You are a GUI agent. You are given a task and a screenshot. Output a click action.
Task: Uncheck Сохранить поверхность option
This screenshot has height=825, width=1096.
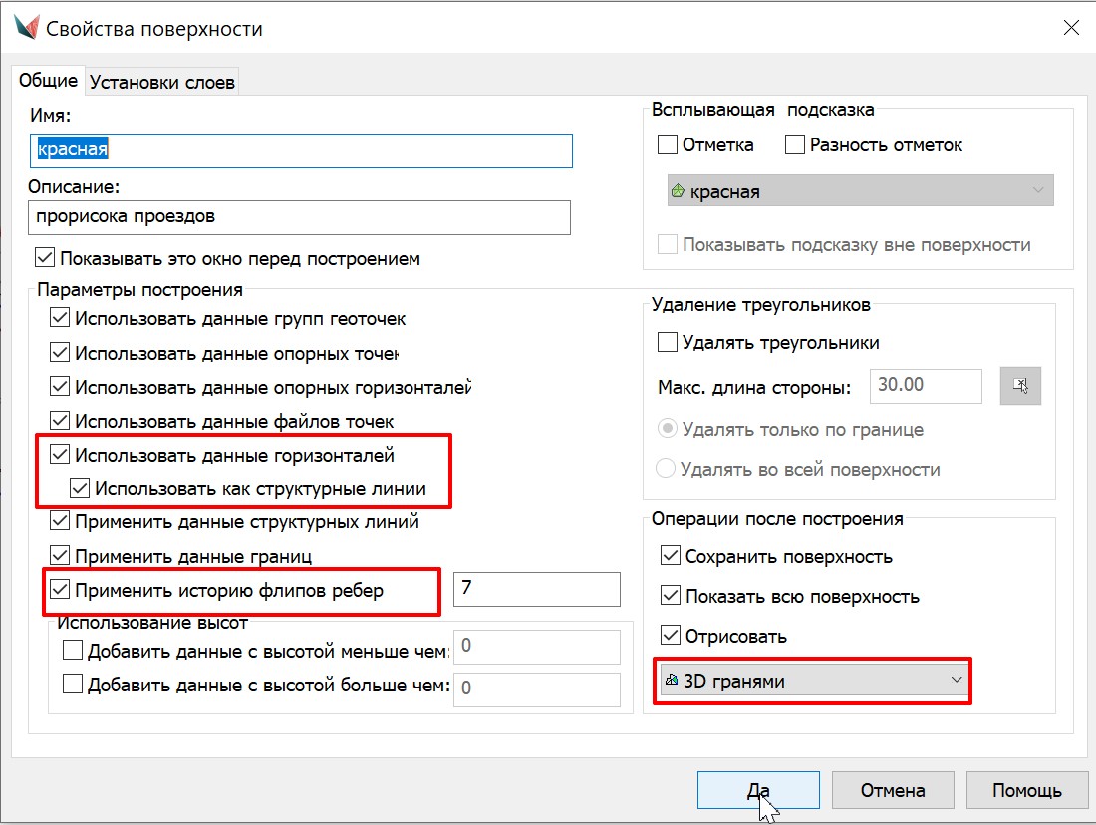(672, 556)
